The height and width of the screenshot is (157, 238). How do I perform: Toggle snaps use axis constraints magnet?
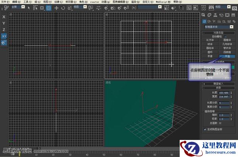(4, 42)
